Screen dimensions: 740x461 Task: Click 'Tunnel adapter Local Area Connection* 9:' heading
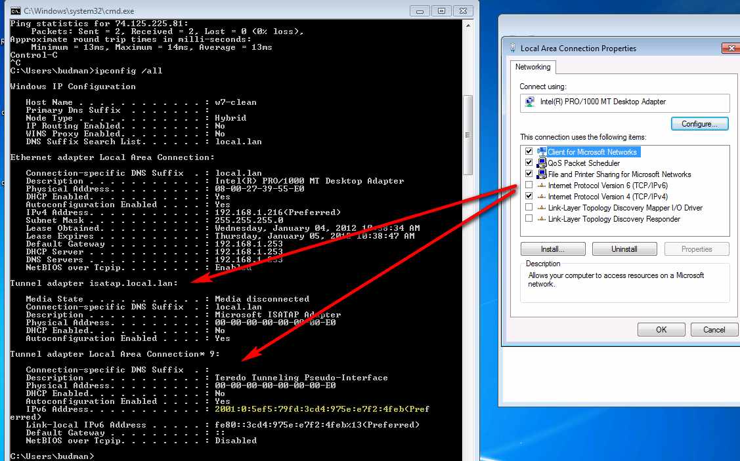[115, 354]
